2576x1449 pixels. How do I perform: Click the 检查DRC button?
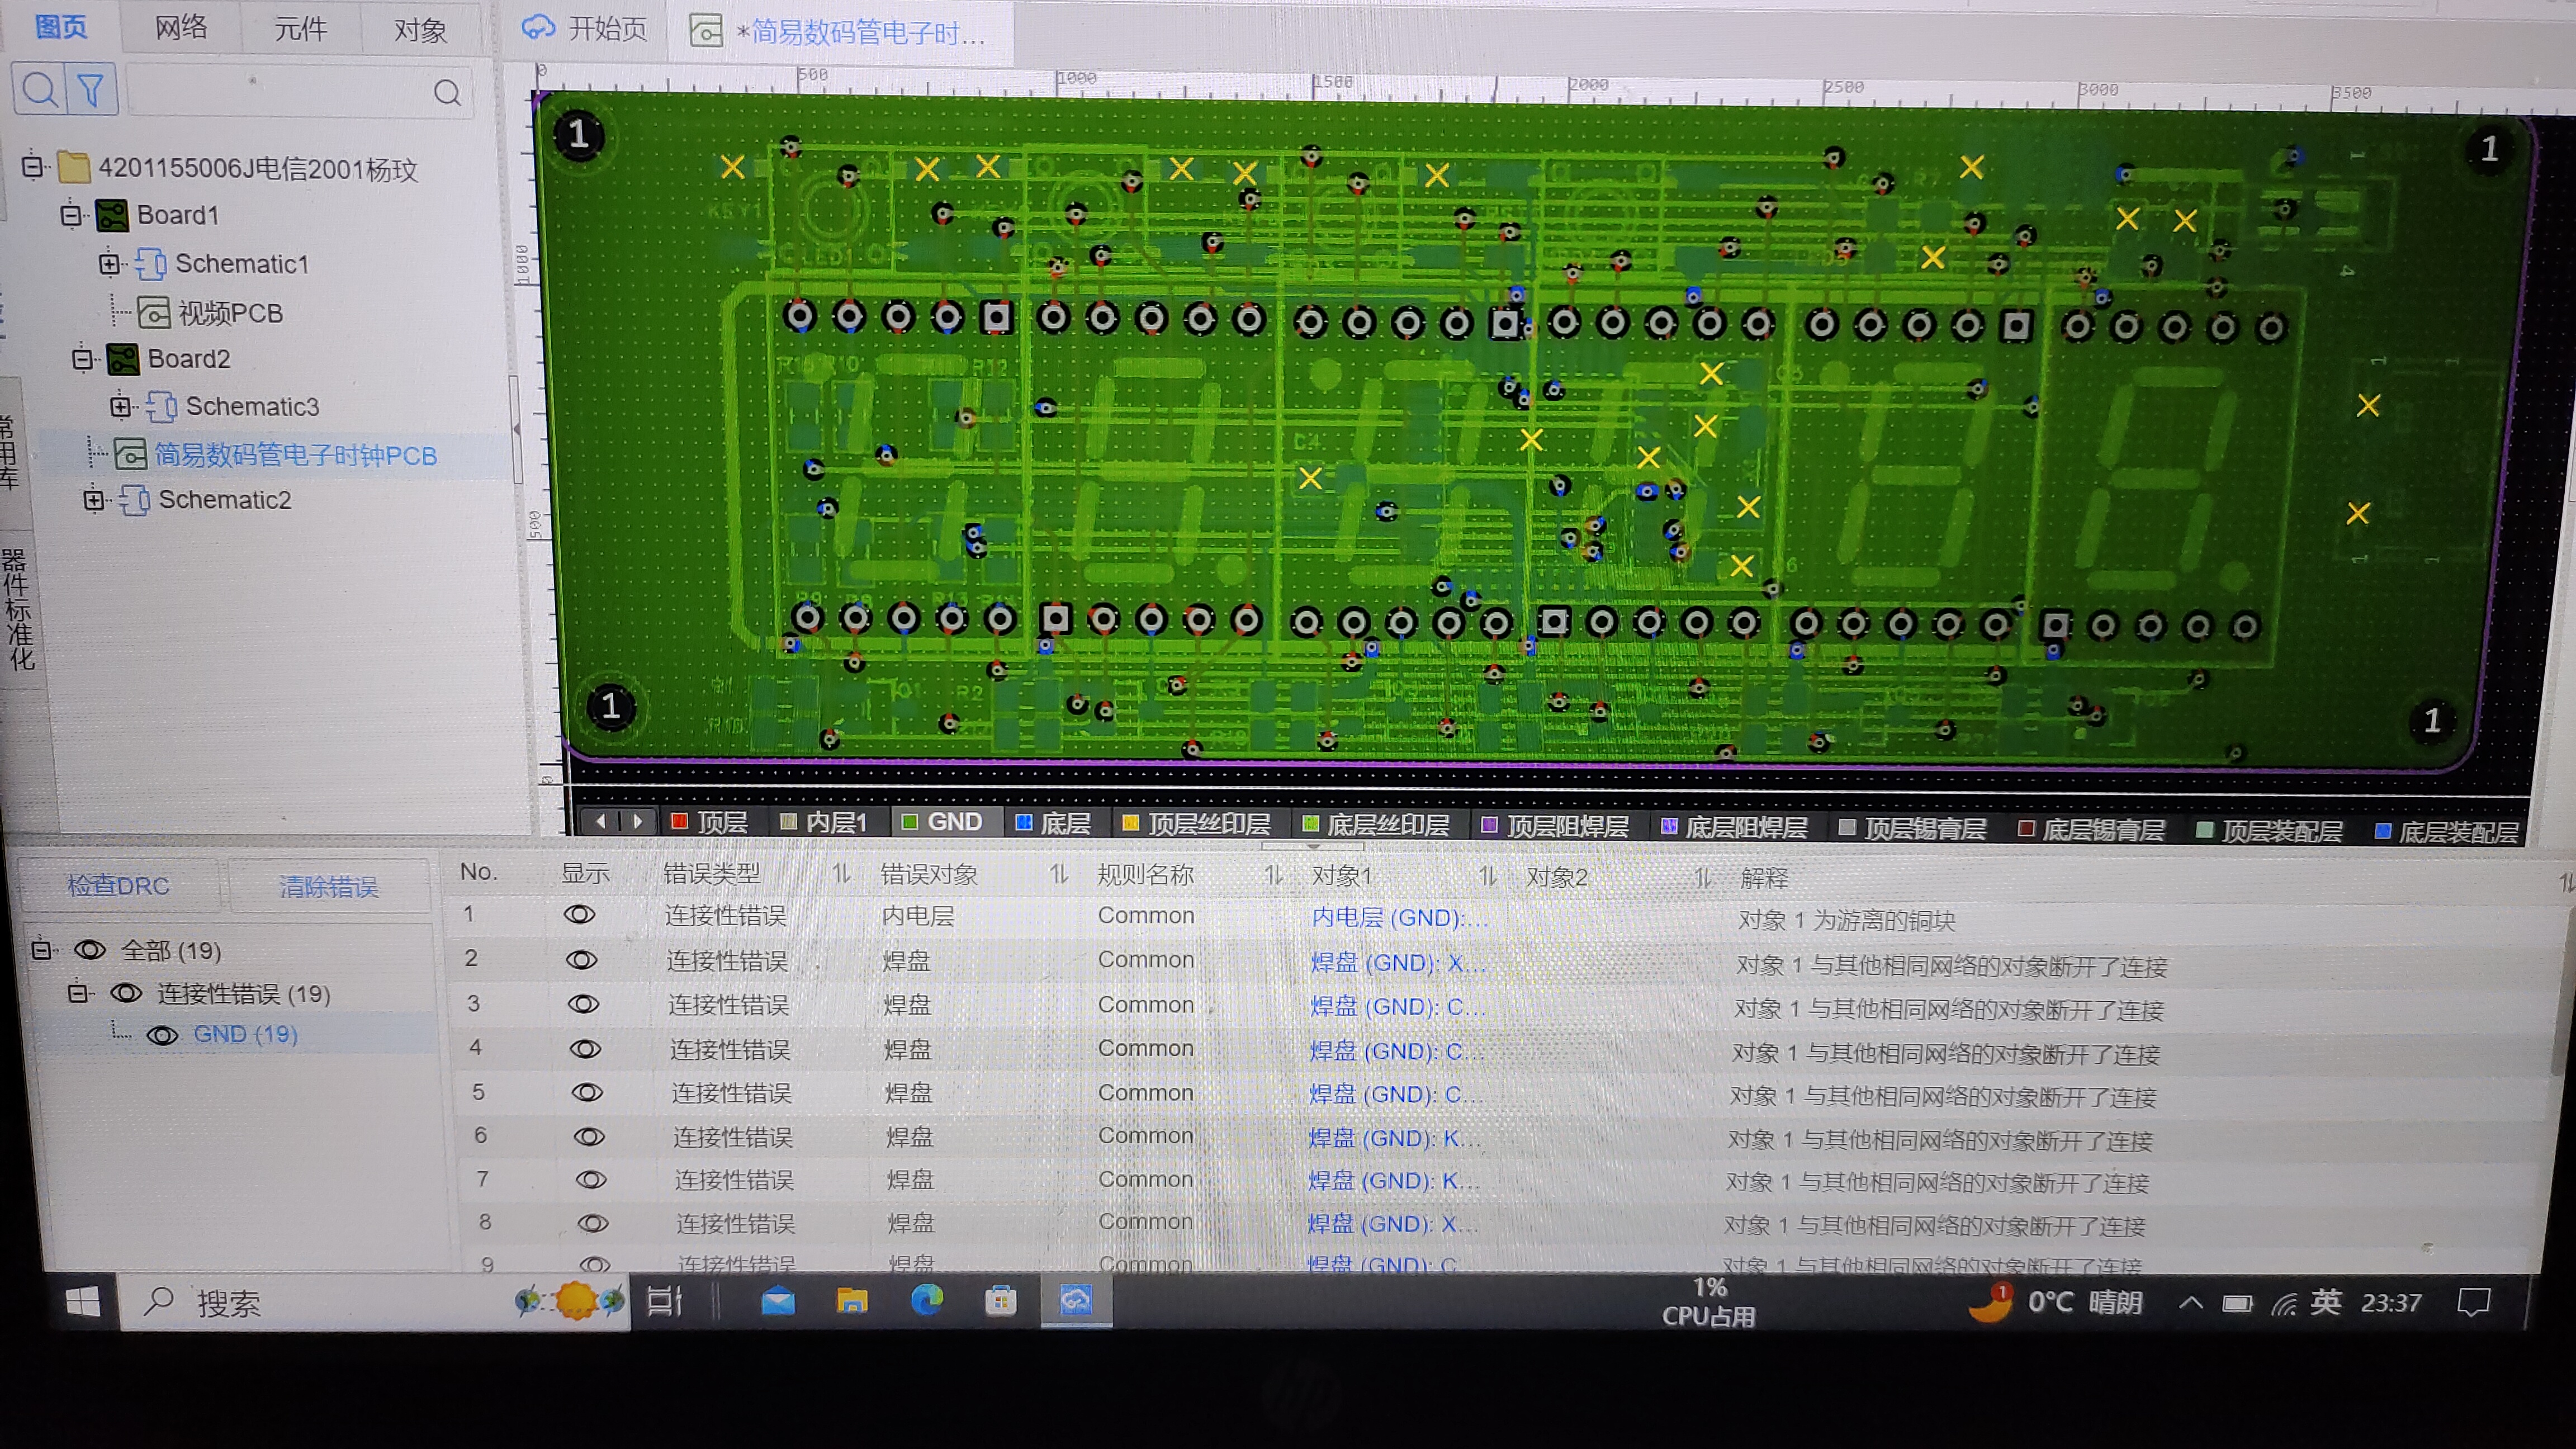(x=118, y=886)
